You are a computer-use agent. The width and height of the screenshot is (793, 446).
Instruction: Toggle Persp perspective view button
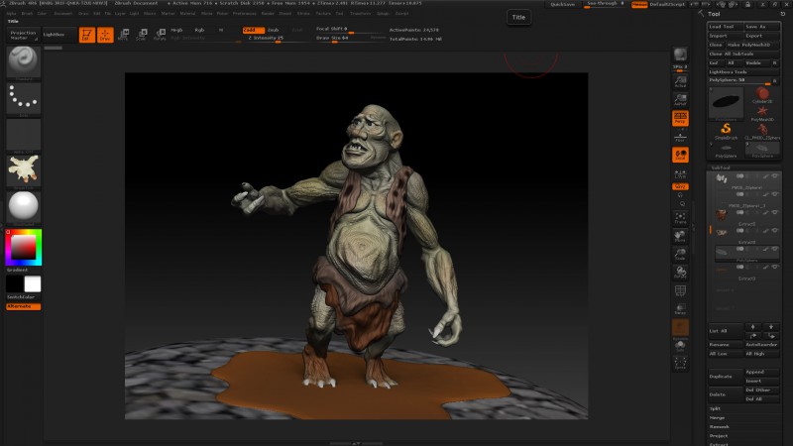click(680, 118)
